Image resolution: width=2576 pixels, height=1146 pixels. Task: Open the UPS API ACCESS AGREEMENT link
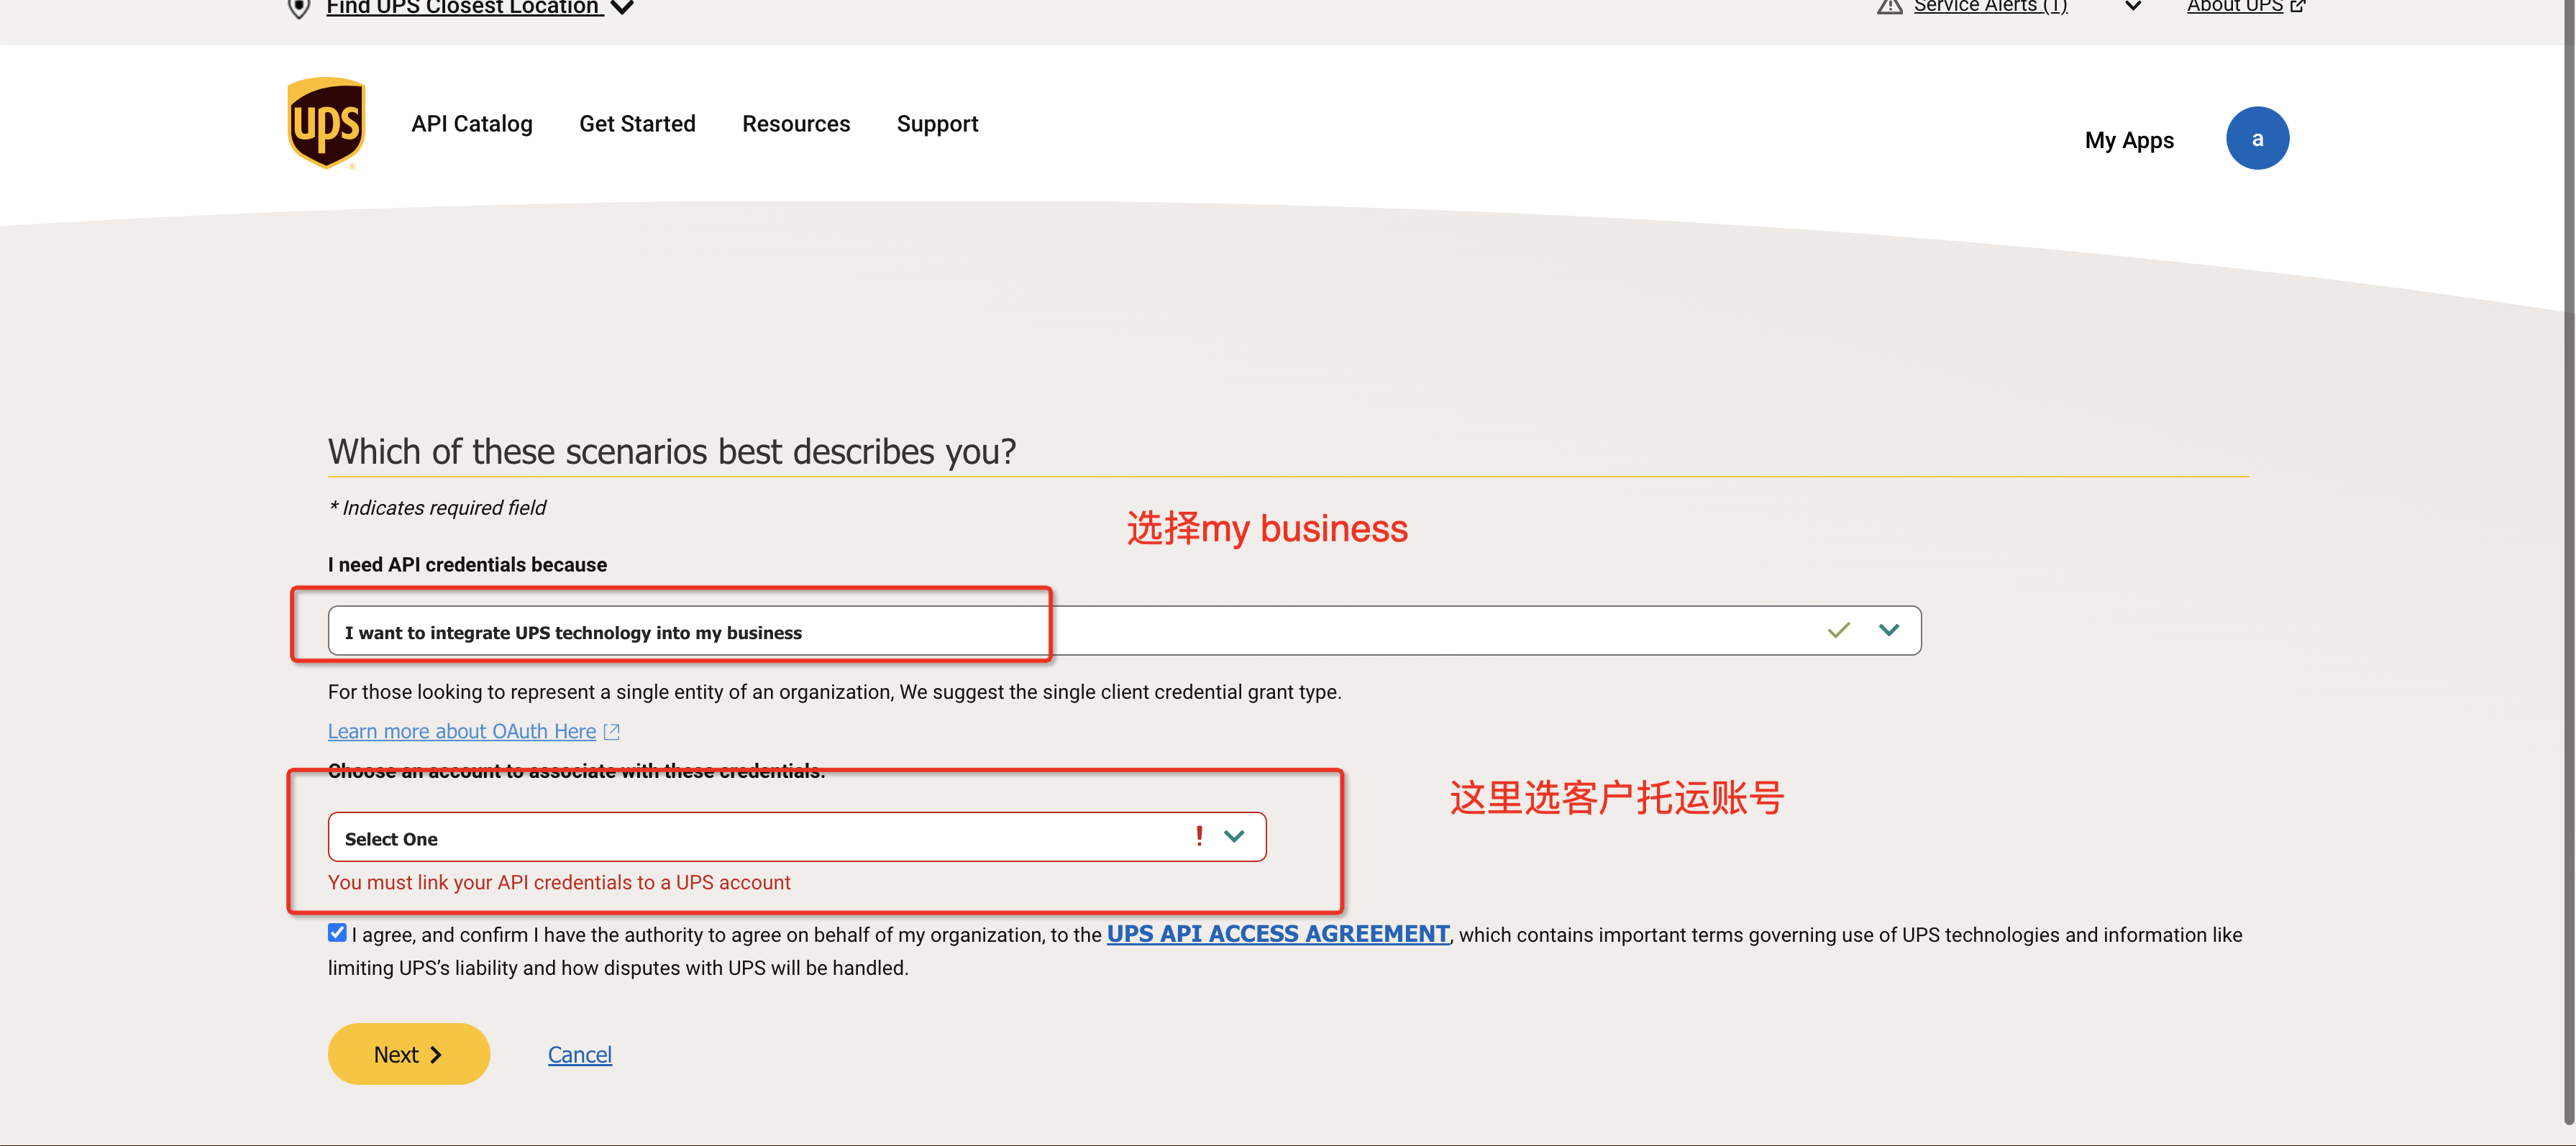tap(1278, 934)
